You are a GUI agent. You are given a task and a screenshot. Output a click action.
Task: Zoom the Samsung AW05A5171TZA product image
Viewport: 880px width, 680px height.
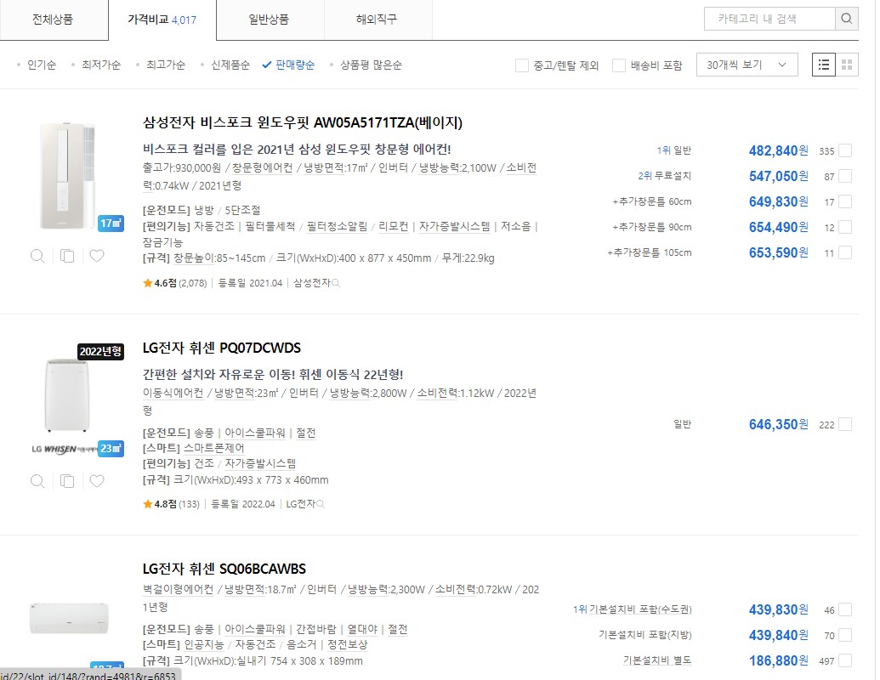(37, 257)
